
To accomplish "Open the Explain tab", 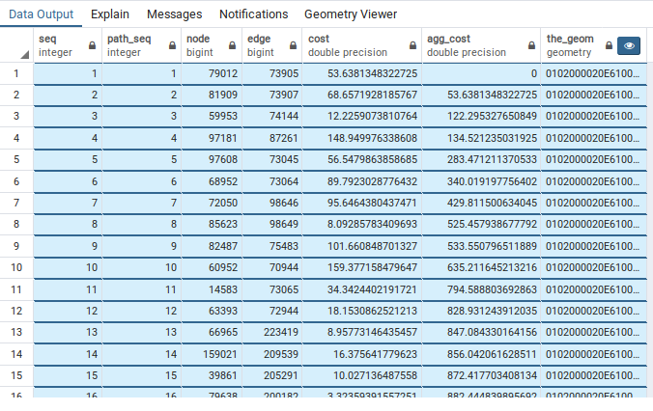I will [x=110, y=14].
